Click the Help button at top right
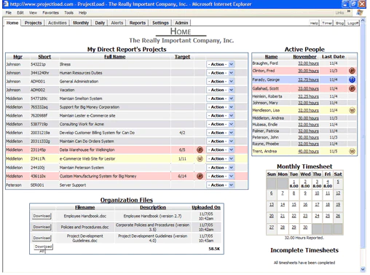Screen dimensions: 370x275 (x=314, y=23)
